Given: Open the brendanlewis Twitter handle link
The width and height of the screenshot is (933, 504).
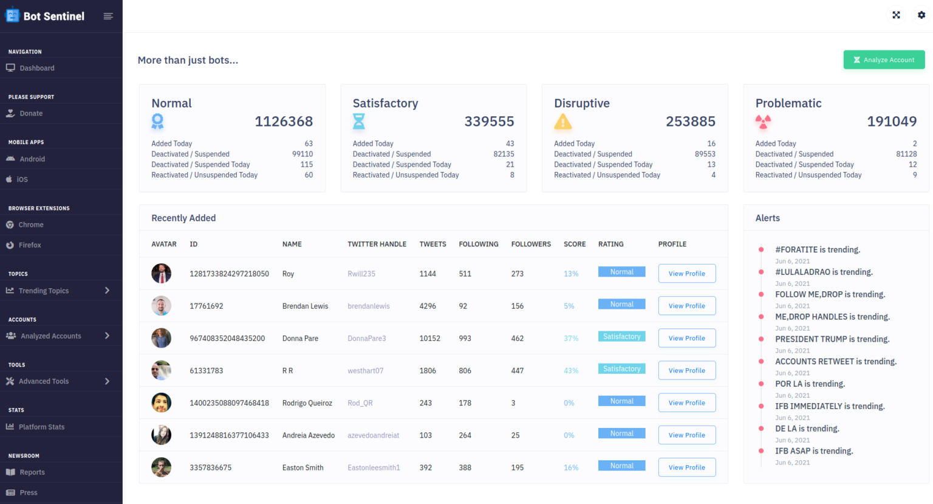Looking at the screenshot, I should tap(369, 306).
